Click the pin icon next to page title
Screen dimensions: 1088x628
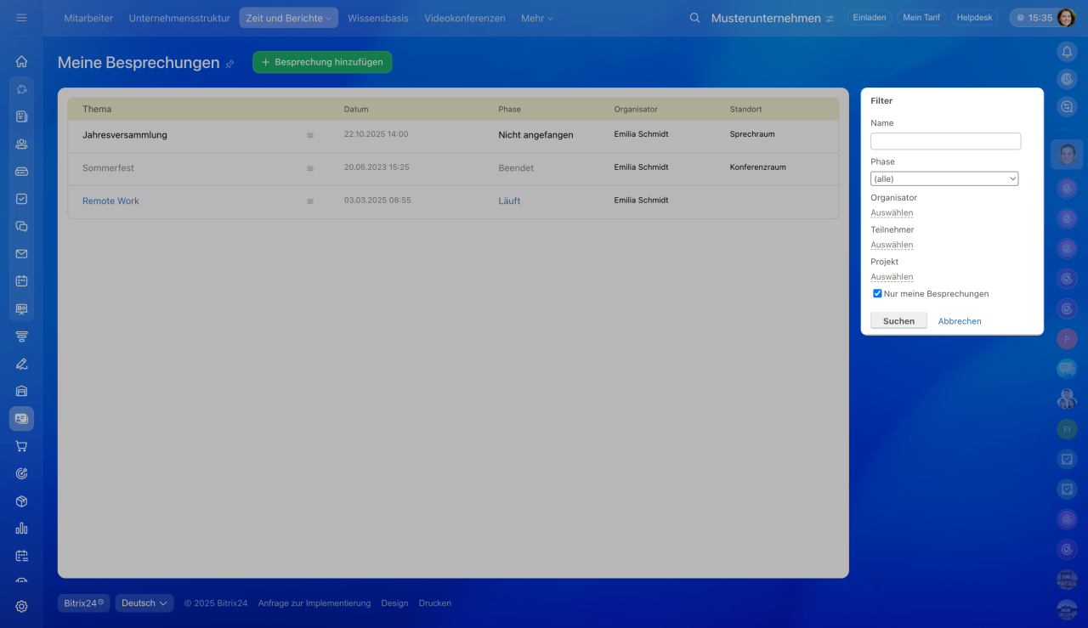coord(229,64)
